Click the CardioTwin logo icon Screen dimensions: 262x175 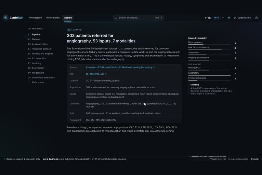6,18
